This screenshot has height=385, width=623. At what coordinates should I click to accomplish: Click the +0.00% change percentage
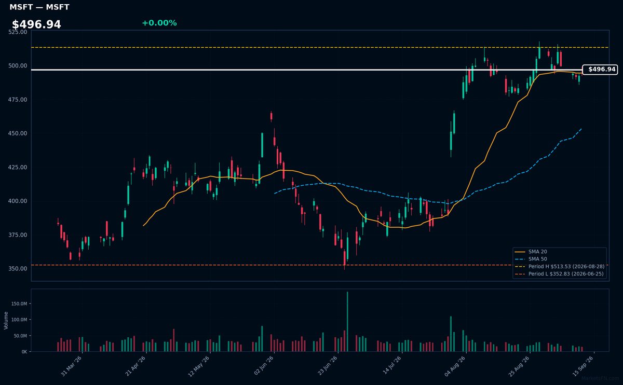159,23
